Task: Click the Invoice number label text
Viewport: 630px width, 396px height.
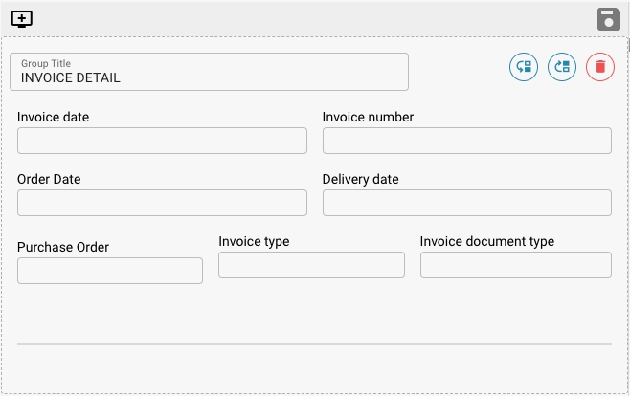Action: pos(368,118)
